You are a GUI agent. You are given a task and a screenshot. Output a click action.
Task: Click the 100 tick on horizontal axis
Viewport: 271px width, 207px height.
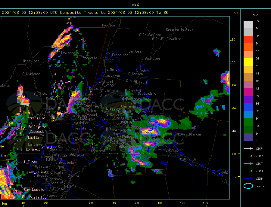[x=182, y=203]
